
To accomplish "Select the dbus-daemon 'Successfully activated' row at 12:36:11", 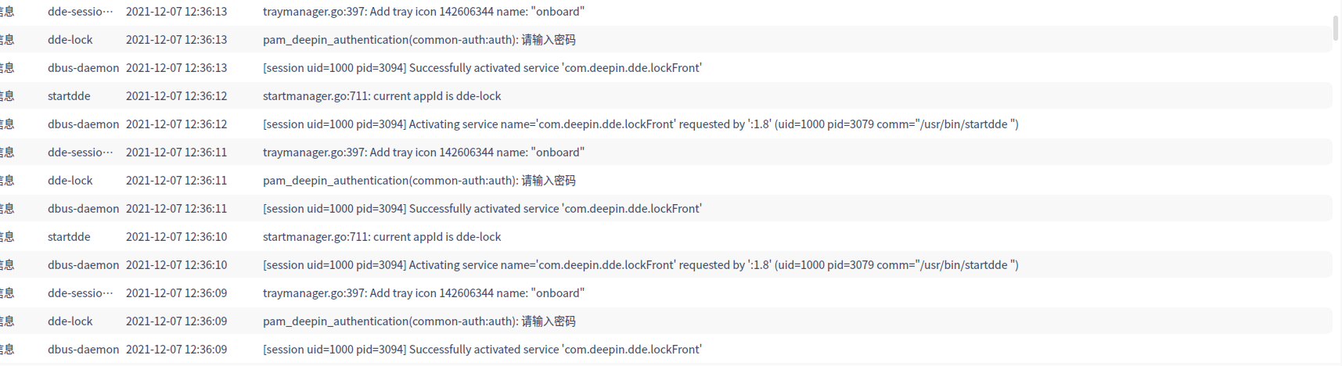I will click(665, 209).
